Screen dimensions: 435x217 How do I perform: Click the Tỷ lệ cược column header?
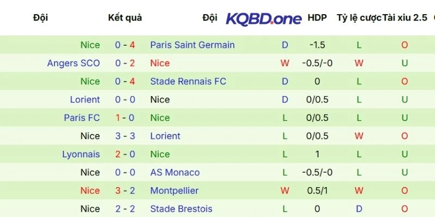[359, 18]
